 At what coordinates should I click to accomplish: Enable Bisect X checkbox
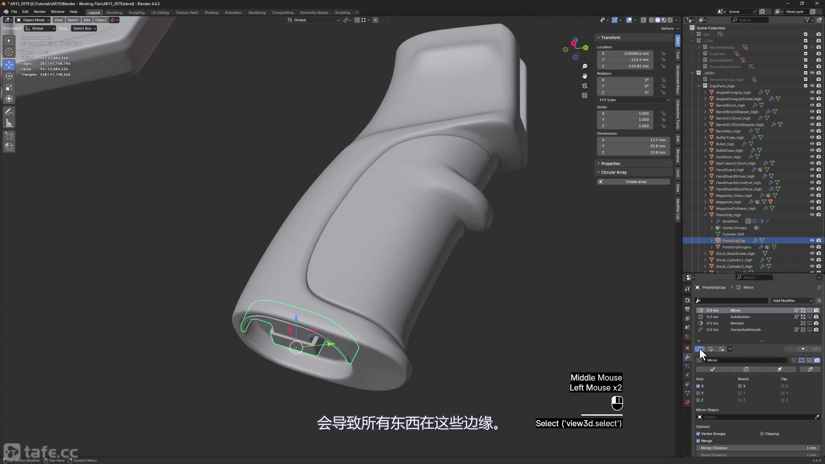point(740,386)
